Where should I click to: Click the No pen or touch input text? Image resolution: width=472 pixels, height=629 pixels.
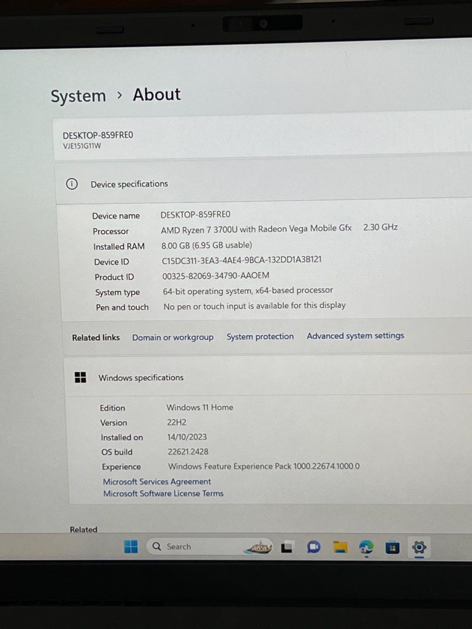click(255, 306)
